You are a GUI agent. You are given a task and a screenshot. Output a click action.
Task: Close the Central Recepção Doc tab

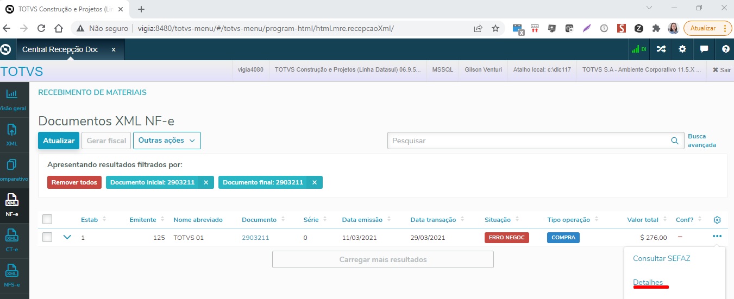coord(114,49)
